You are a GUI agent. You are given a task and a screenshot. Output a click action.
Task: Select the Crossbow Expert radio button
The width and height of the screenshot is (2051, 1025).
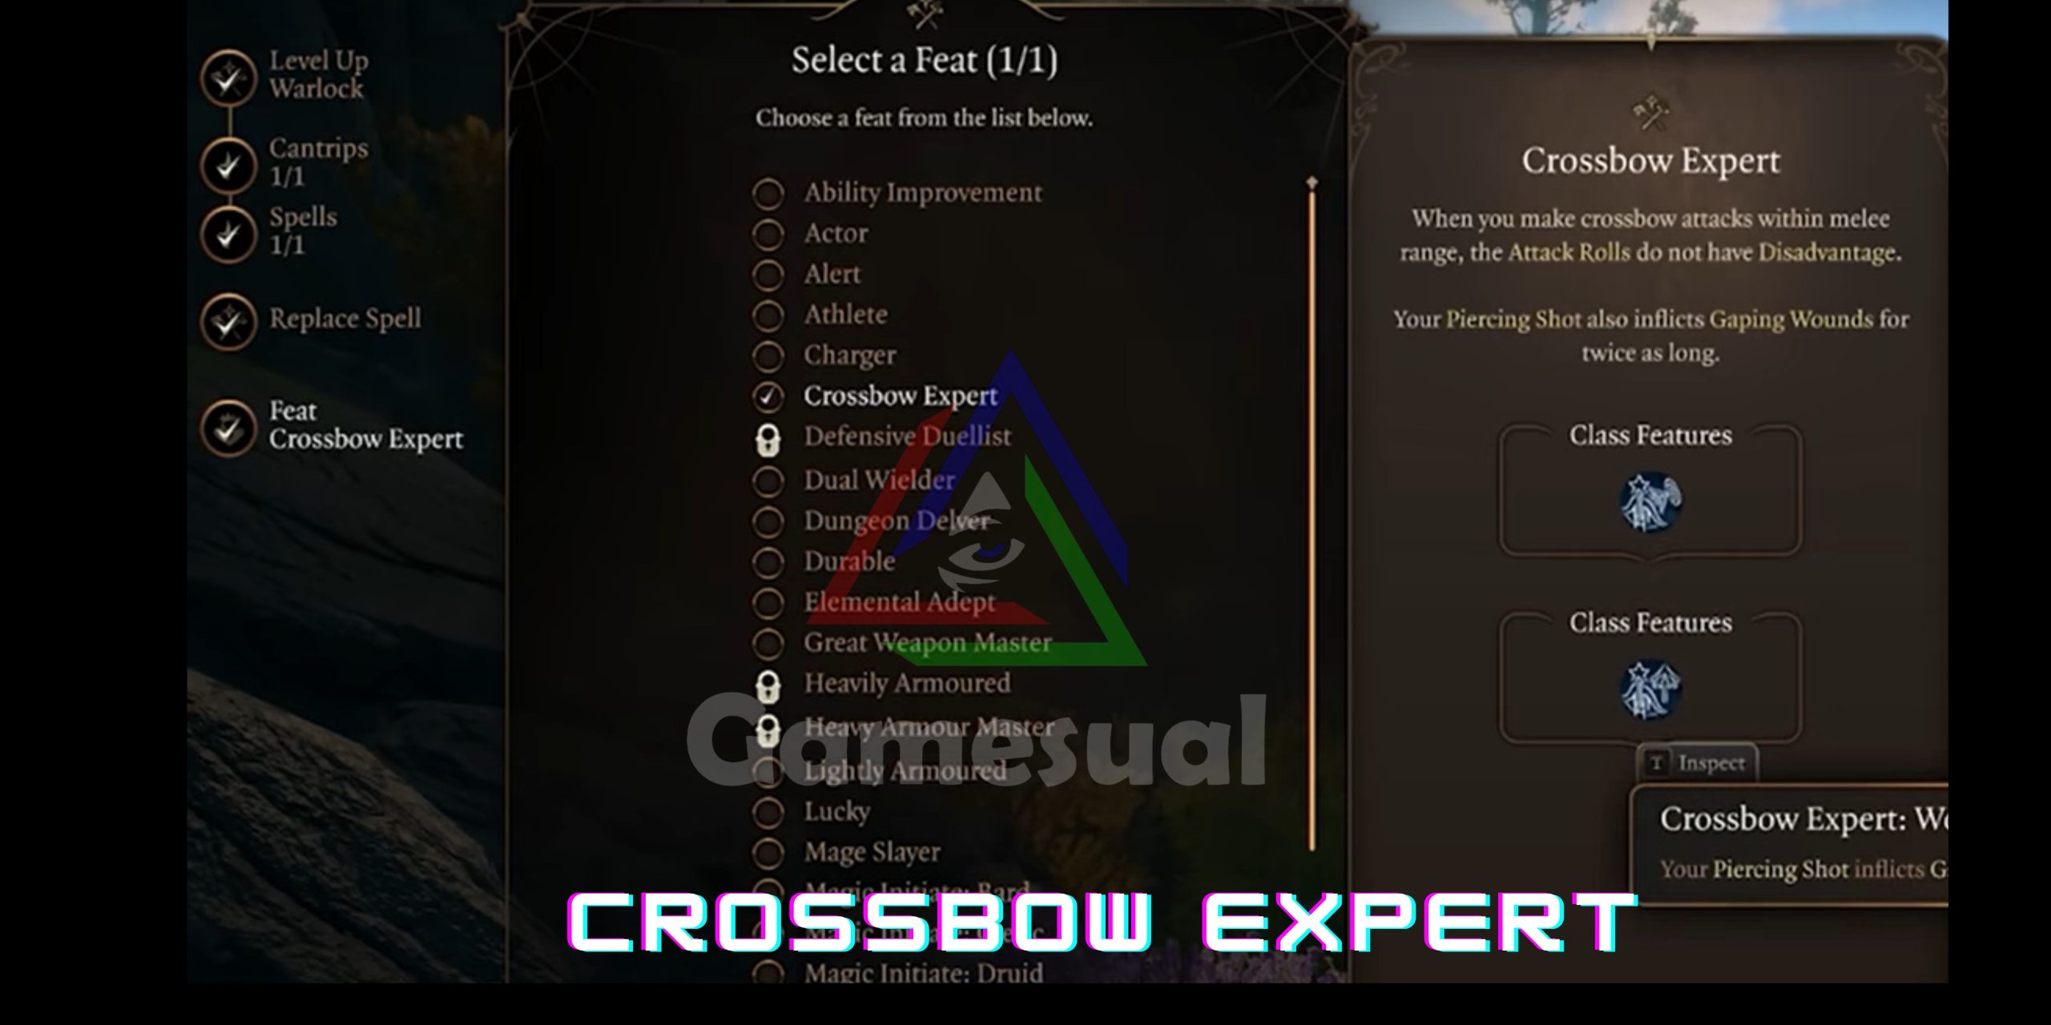[767, 395]
